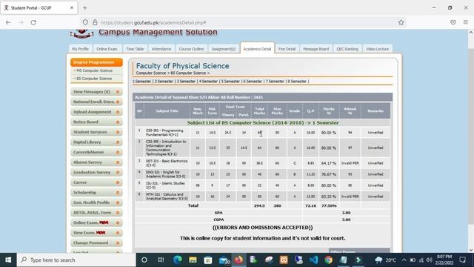Open Change Password in sidebar
This screenshot has width=474, height=267.
96,243
